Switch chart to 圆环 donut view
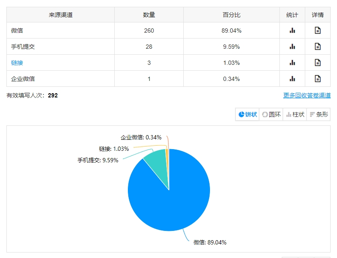This screenshot has height=258, width=337. (x=271, y=114)
